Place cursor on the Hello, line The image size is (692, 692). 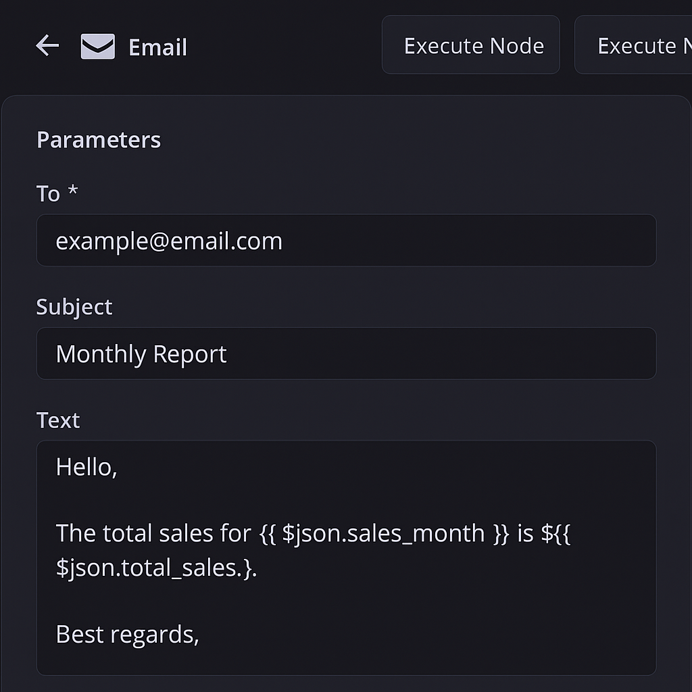[x=86, y=467]
